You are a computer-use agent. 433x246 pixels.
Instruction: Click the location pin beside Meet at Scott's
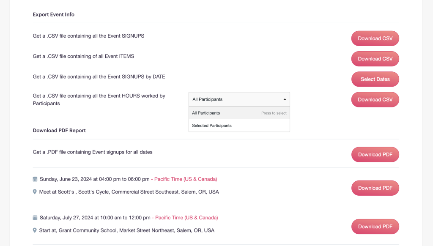tap(35, 192)
